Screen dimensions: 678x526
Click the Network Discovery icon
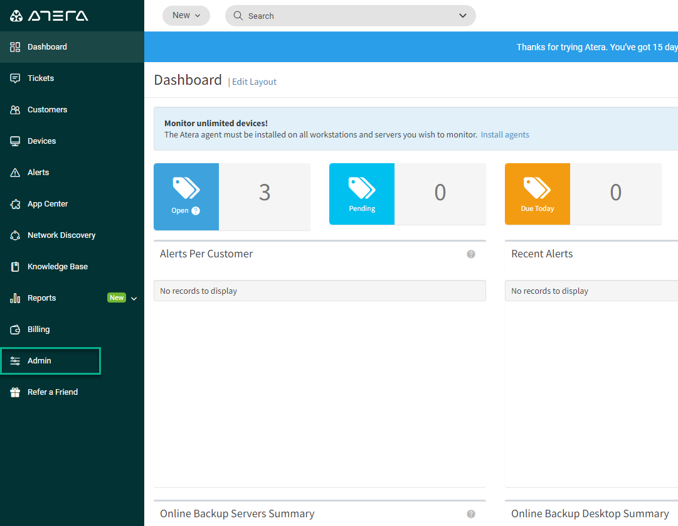tap(15, 235)
